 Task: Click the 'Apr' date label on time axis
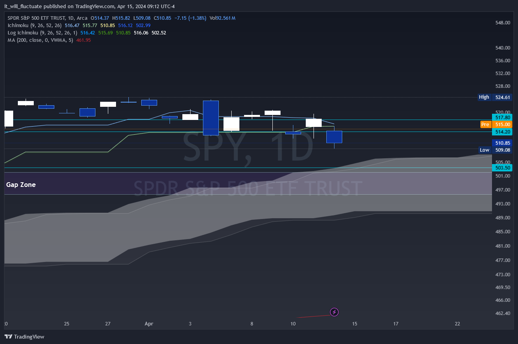tap(149, 324)
